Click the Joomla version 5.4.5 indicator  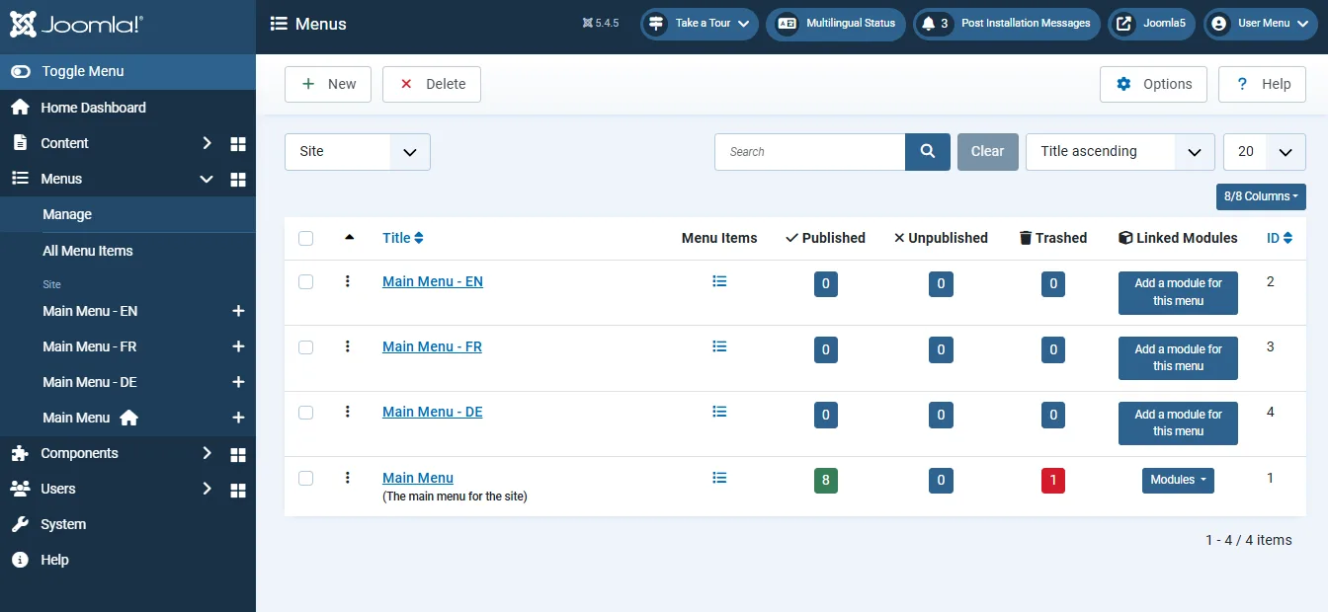[x=601, y=24]
